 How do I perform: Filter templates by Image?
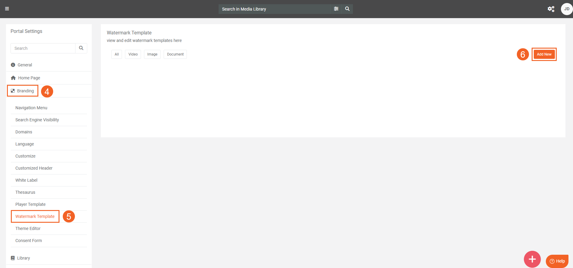click(x=152, y=54)
